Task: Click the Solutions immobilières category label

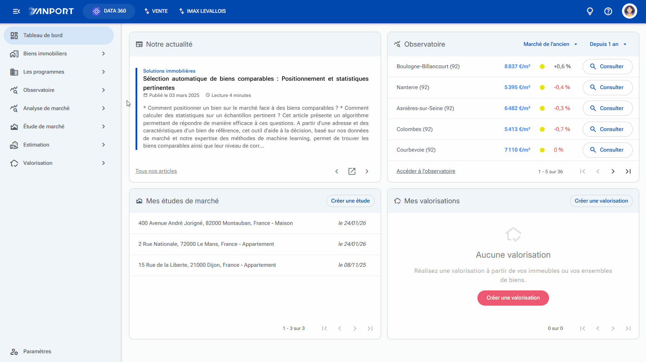Action: click(x=169, y=71)
